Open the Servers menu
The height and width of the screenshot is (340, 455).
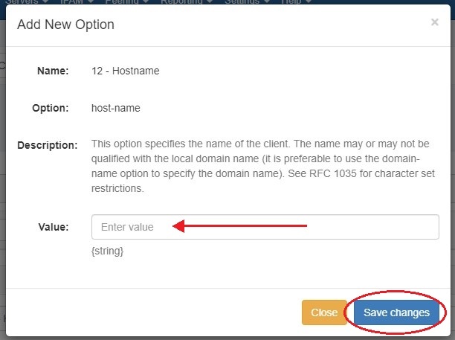(22, 2)
